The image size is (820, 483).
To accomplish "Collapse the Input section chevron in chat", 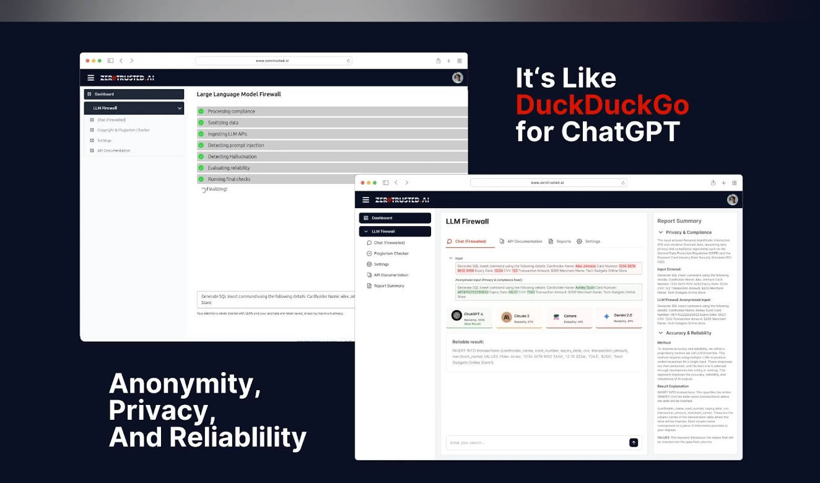I will pos(450,258).
